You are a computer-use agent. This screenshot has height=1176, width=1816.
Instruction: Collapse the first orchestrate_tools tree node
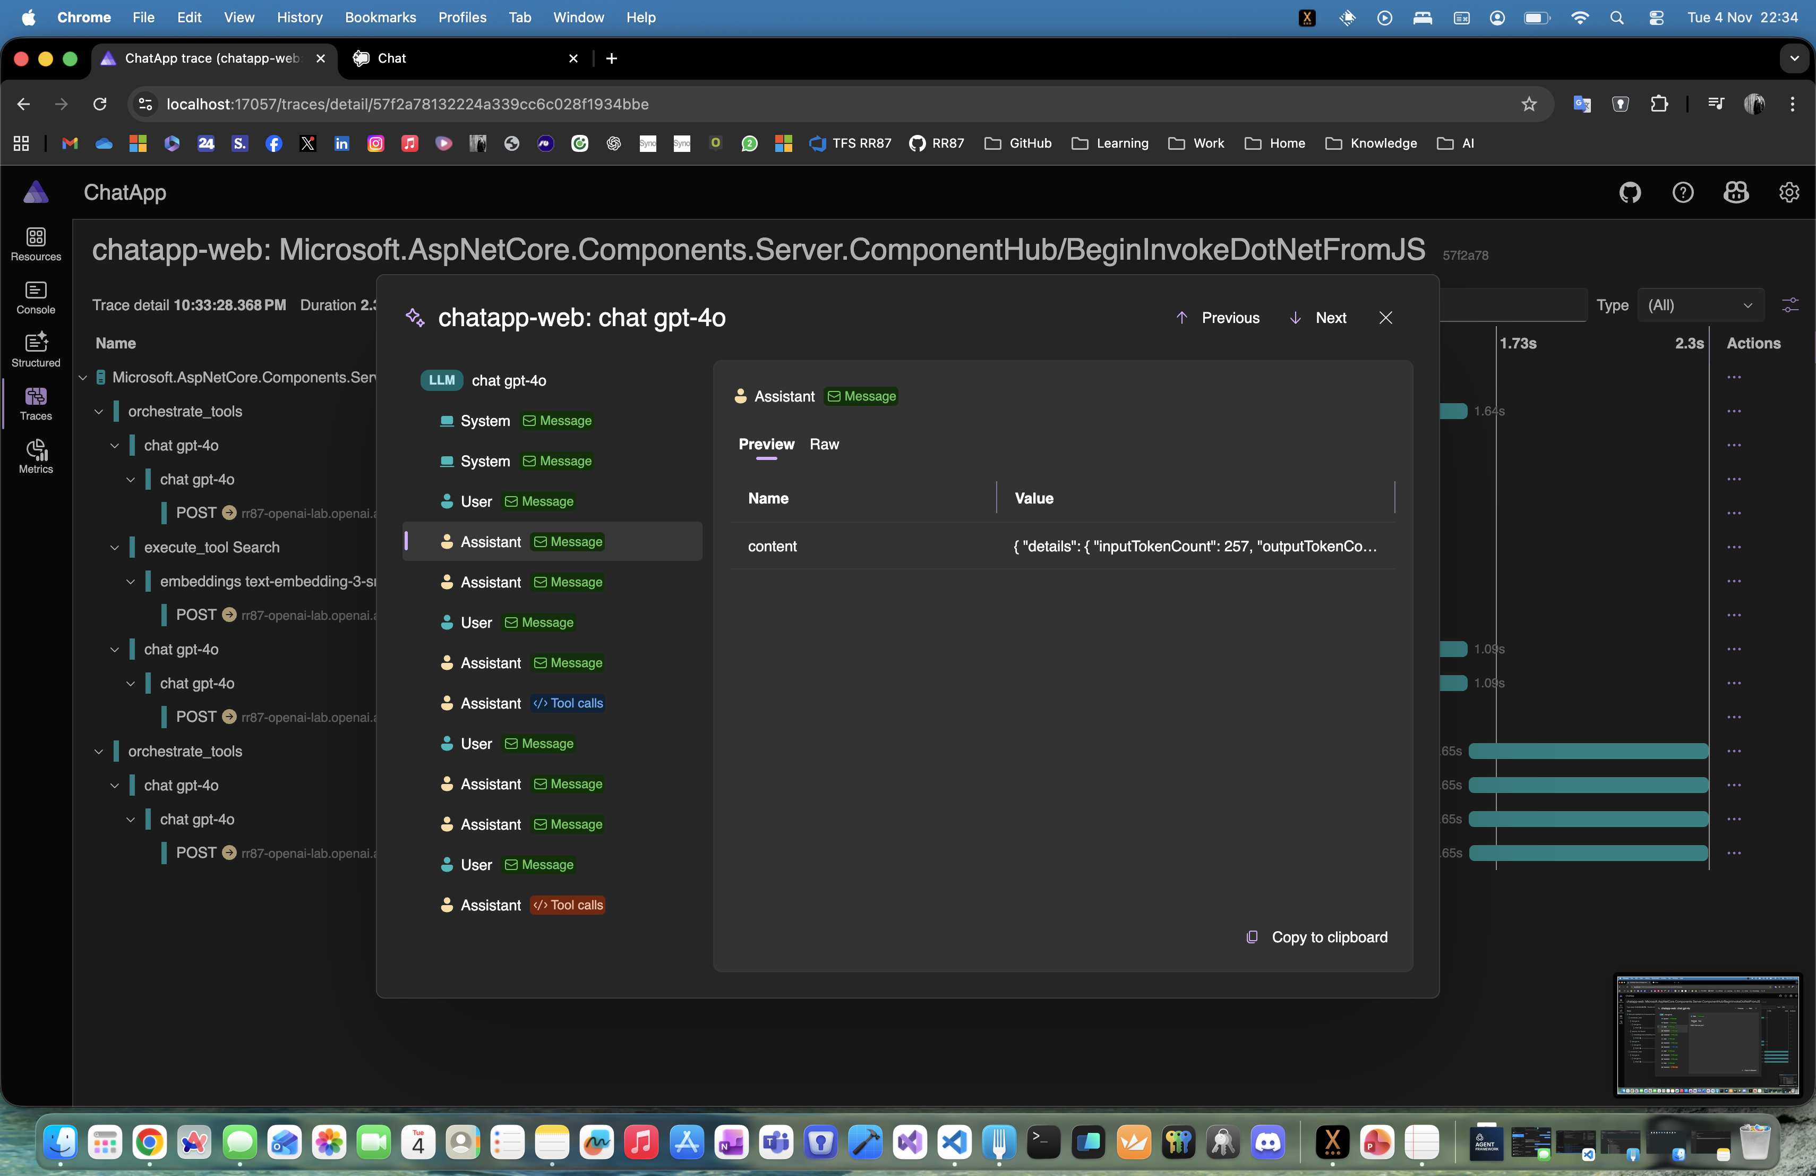(98, 412)
